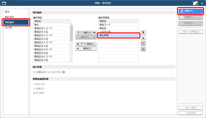This screenshot has width=206, height=118.
Task: Click the キャンセル button
Action: [191, 108]
